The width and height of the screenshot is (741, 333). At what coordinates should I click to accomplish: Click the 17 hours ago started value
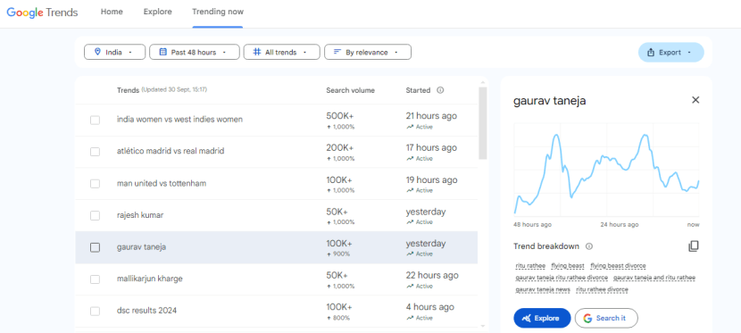coord(431,148)
